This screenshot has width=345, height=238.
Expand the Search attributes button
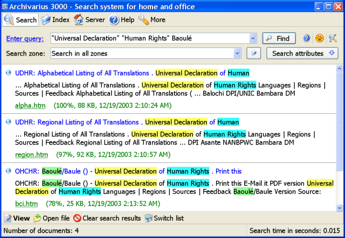coord(302,53)
